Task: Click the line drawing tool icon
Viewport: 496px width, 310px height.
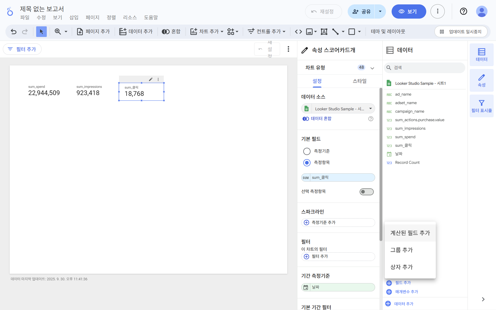Action: pos(335,32)
